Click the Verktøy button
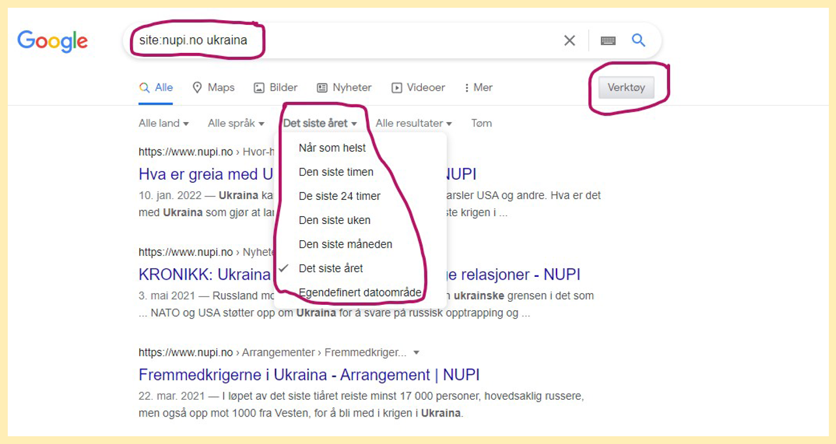Screen dimensions: 836x444 pyautogui.click(x=626, y=87)
